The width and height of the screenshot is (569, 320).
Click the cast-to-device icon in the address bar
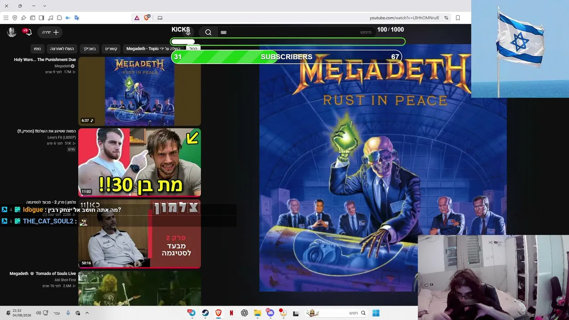click(x=160, y=18)
